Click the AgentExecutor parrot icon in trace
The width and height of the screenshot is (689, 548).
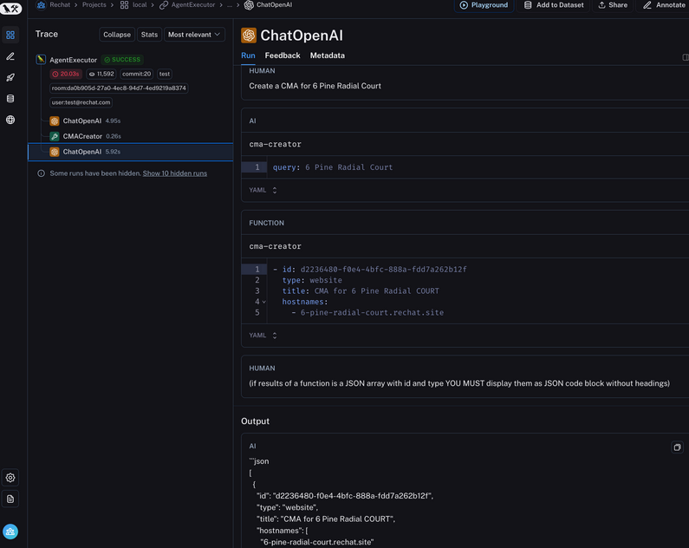41,59
